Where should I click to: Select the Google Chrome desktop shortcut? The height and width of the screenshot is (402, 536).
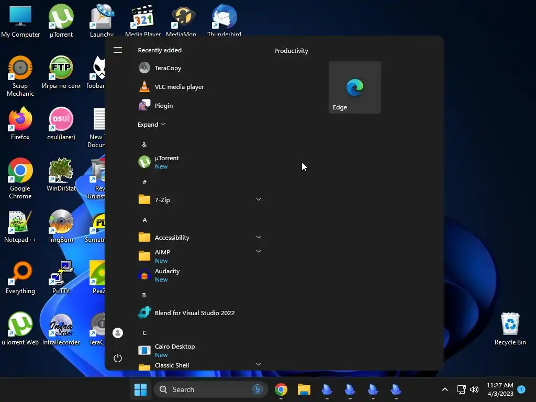coord(20,178)
